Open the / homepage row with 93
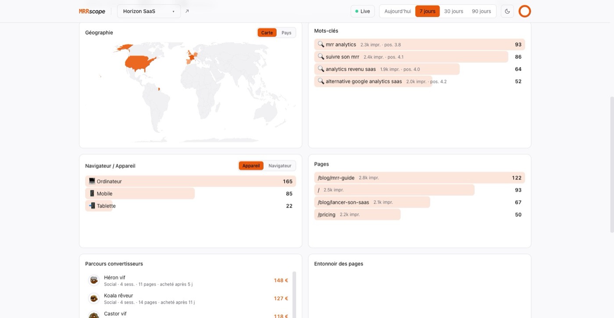 click(x=420, y=190)
